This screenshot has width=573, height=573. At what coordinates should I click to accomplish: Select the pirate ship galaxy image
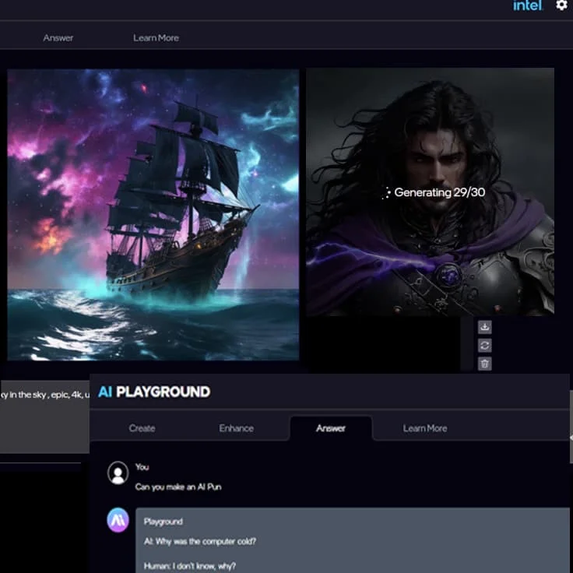coord(153,214)
